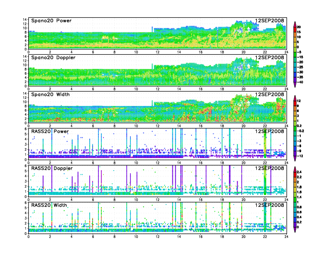Click the '-9' label on the middle colorbar
The height and width of the screenshot is (254, 329).
click(299, 151)
